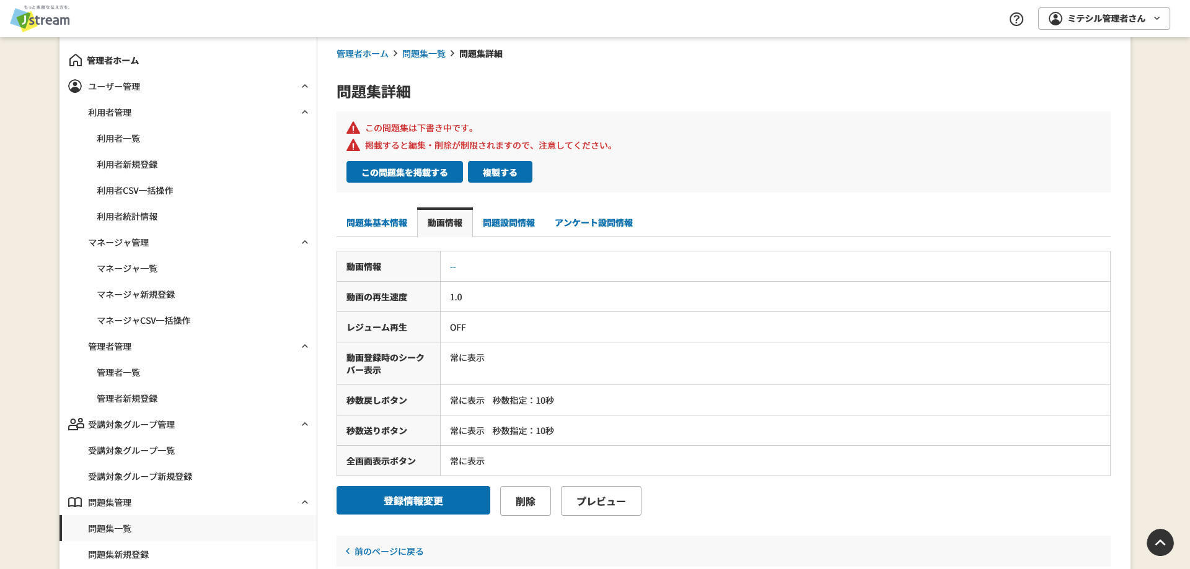Switch to the 問題設問情報 tab
Screen dimensions: 1190x569
(x=509, y=223)
